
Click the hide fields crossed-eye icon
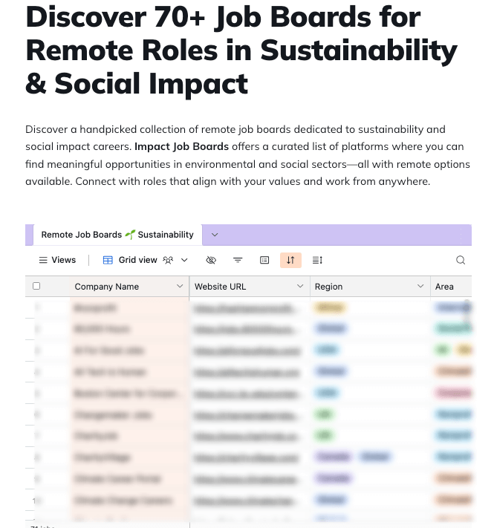pyautogui.click(x=211, y=260)
